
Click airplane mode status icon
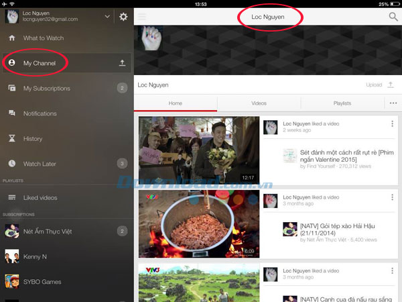[5, 4]
